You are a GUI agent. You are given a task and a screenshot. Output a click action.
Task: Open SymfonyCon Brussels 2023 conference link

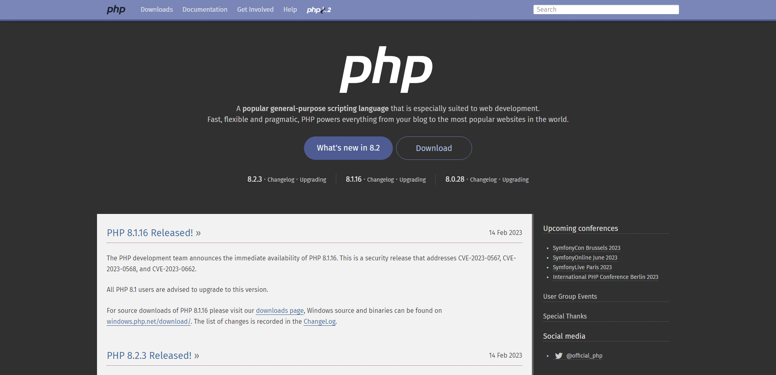pos(586,248)
